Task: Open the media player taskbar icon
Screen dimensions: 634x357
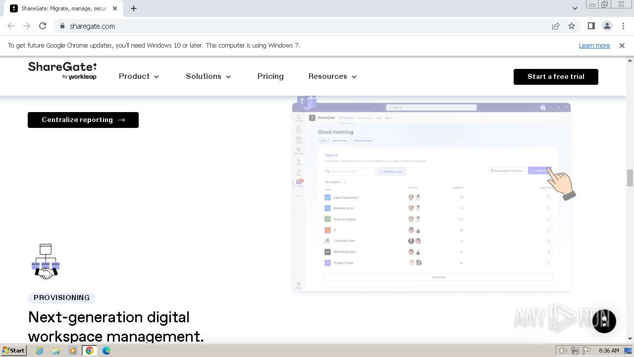Action: pyautogui.click(x=73, y=351)
